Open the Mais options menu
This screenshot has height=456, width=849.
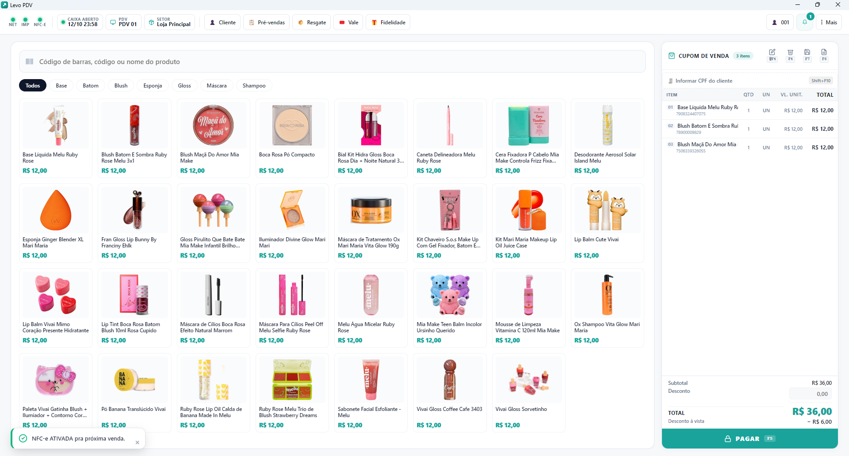[829, 22]
